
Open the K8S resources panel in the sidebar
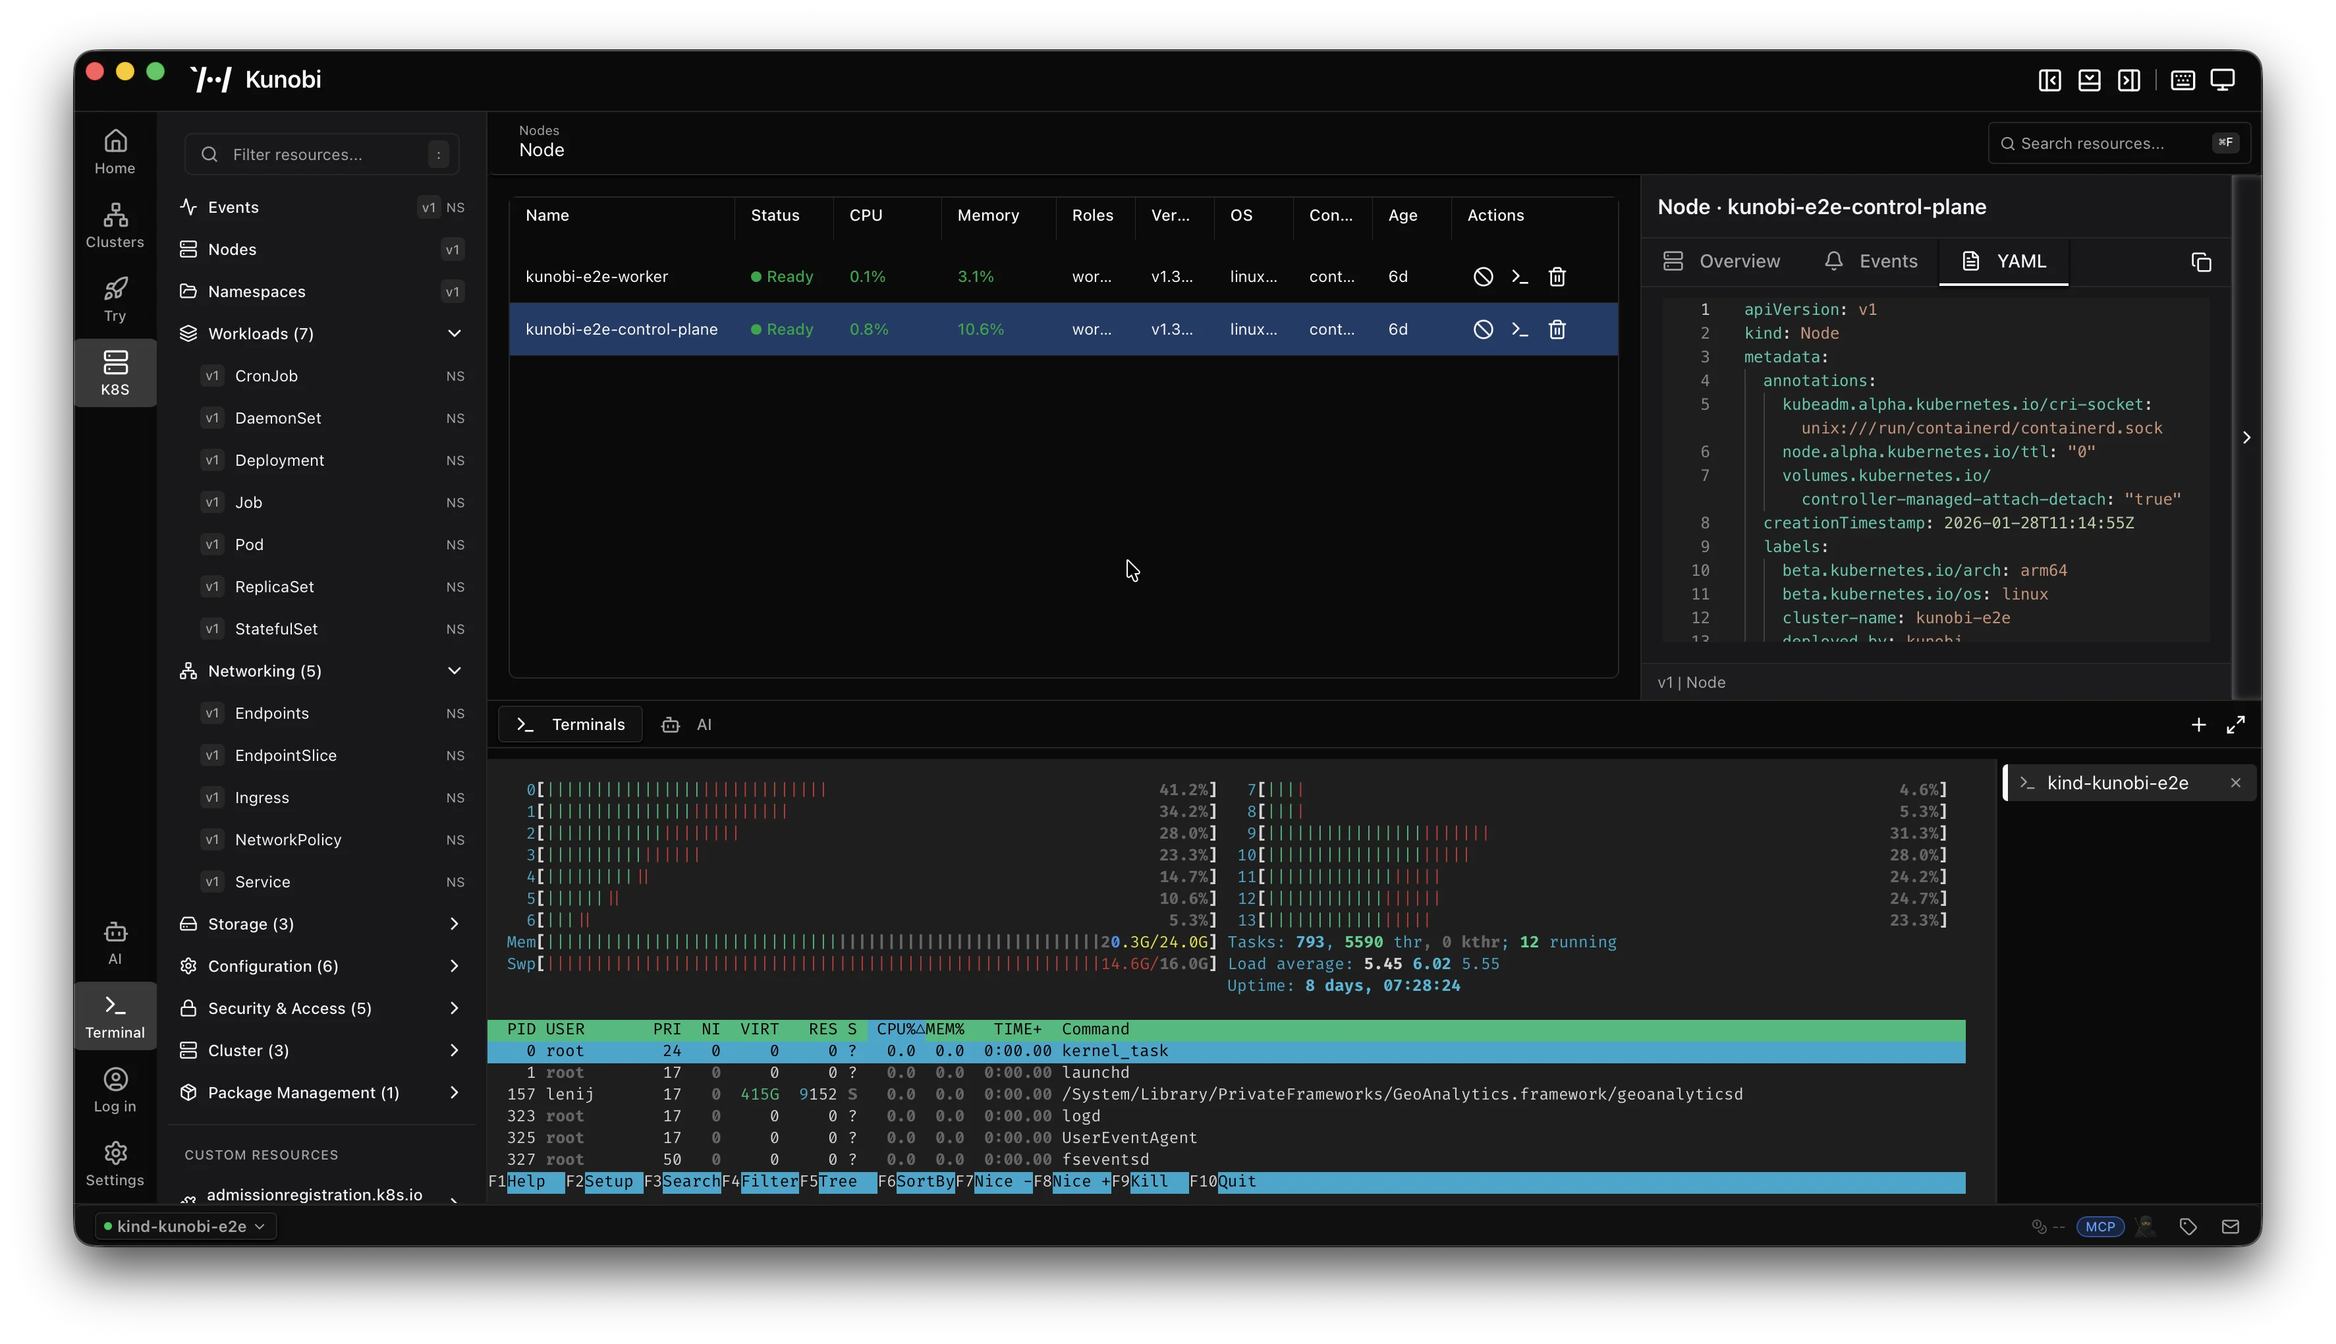click(115, 372)
